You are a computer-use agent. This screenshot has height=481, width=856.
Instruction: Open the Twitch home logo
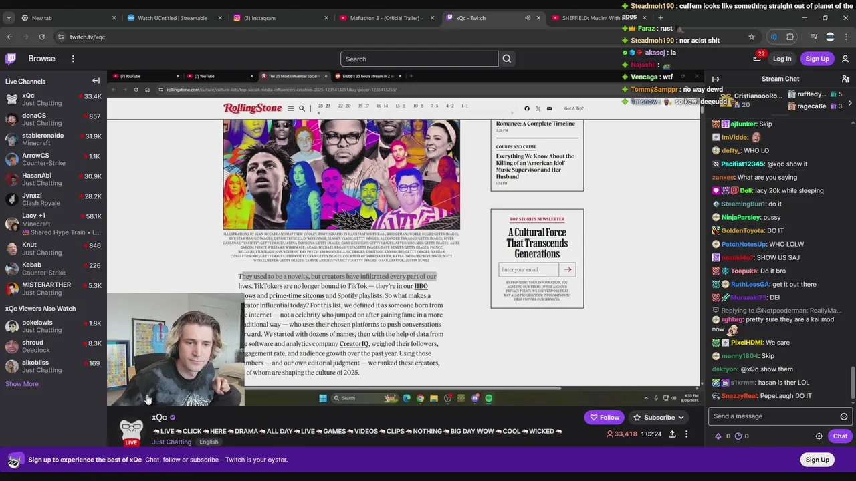click(11, 59)
